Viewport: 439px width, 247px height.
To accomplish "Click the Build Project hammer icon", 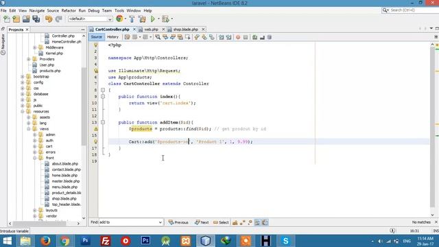I will (x=132, y=19).
